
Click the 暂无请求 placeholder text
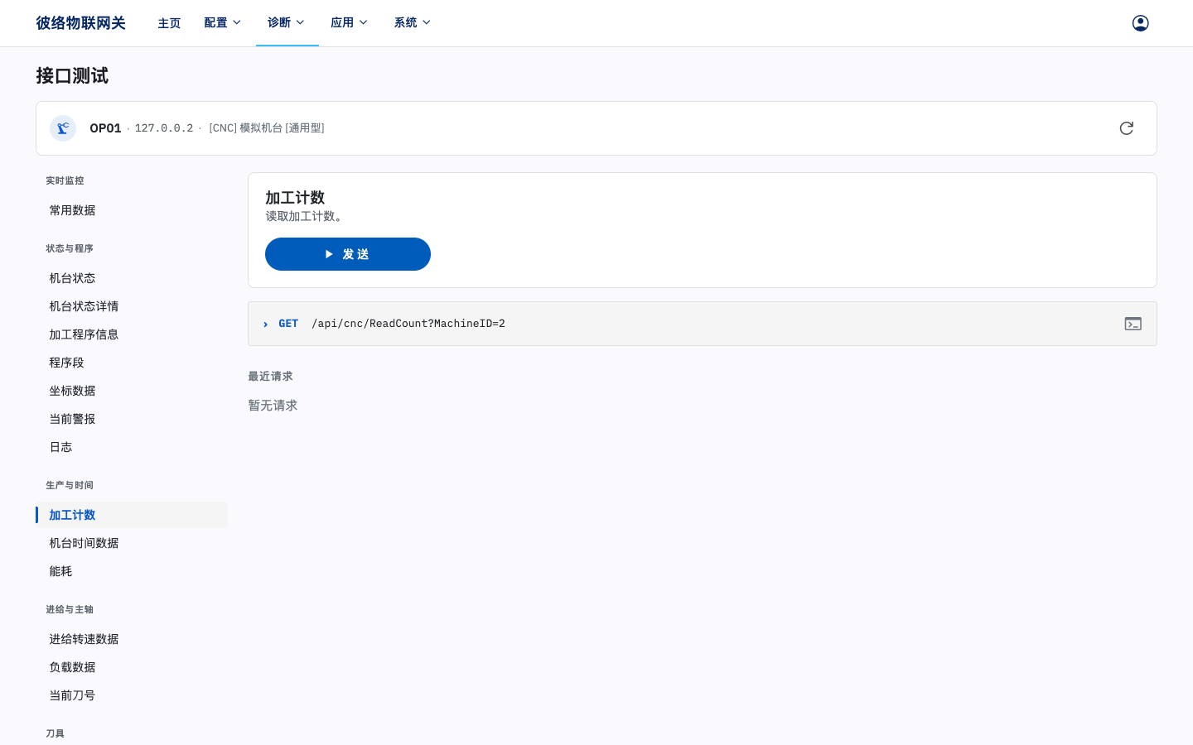tap(273, 406)
